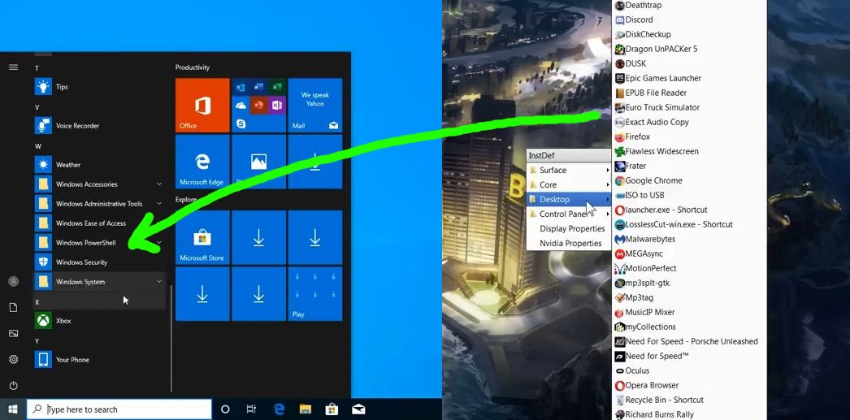Open the Your Phone app icon
850x420 pixels.
(43, 360)
